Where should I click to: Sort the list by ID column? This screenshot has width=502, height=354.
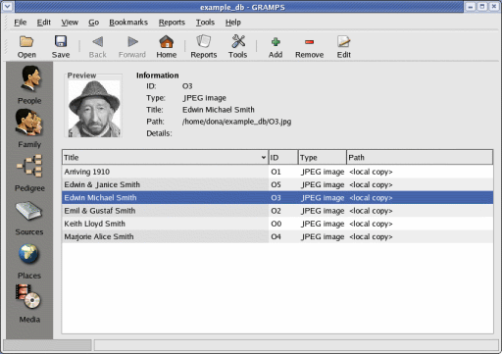(x=283, y=157)
